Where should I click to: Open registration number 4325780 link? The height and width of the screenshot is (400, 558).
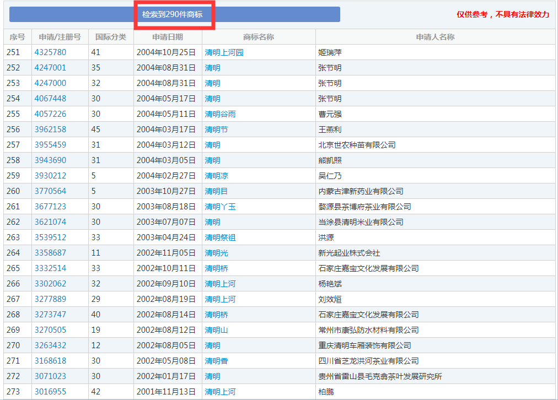pyautogui.click(x=50, y=52)
